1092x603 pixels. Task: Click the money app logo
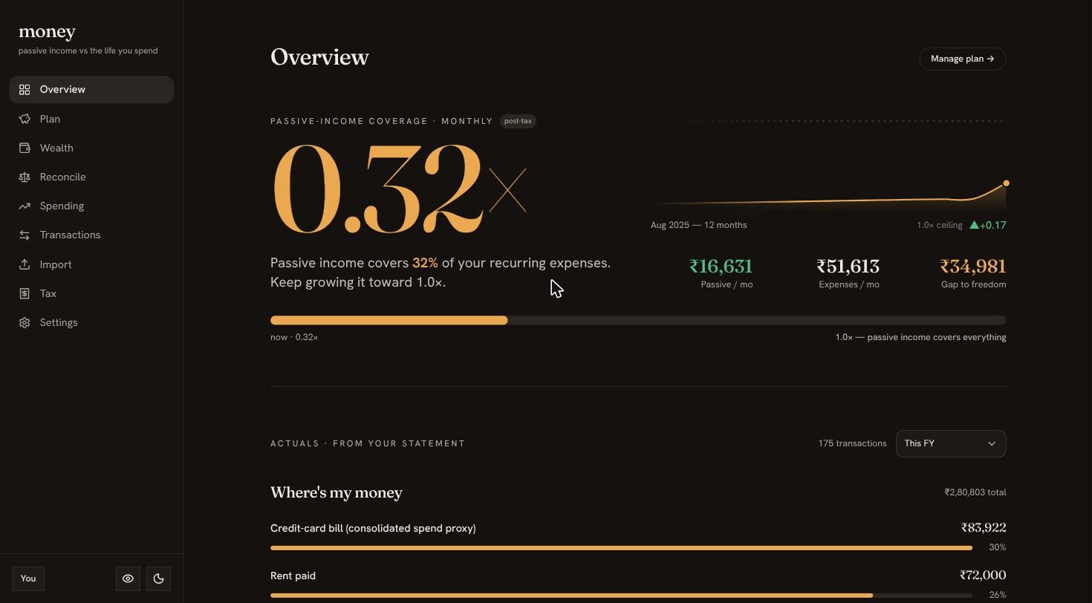pos(47,32)
